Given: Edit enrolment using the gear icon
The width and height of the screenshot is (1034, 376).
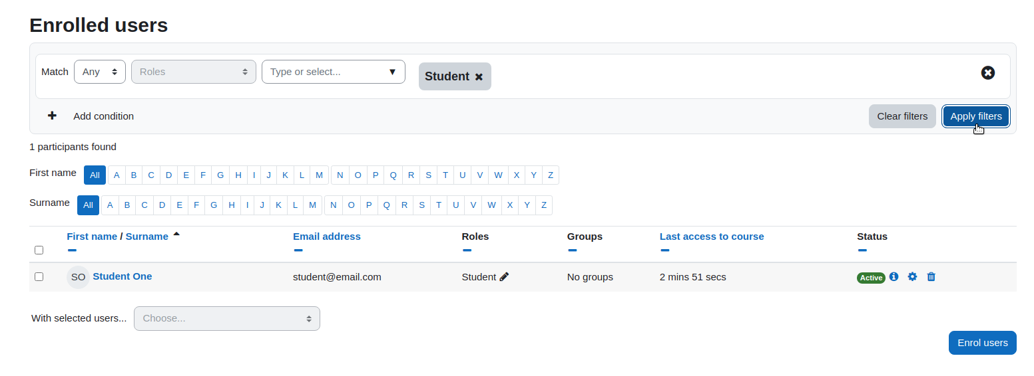Looking at the screenshot, I should tap(912, 276).
